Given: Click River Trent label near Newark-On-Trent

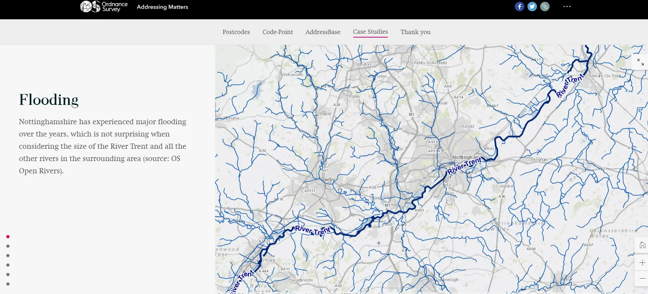Looking at the screenshot, I should point(569,86).
